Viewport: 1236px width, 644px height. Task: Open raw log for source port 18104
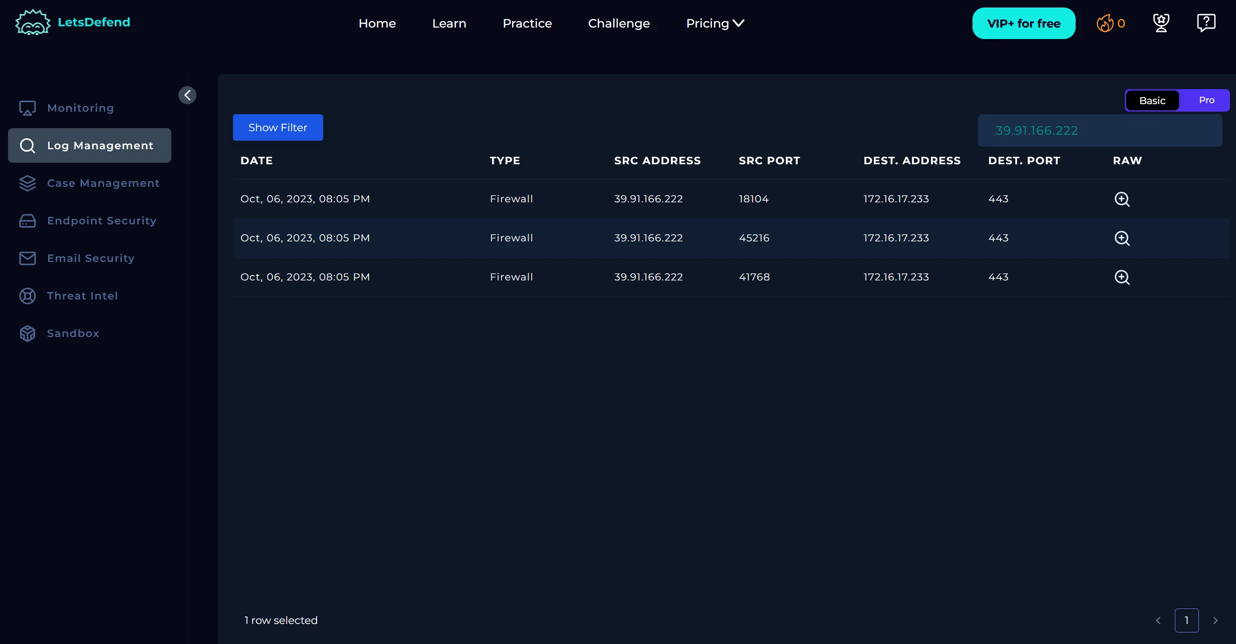[x=1121, y=199]
